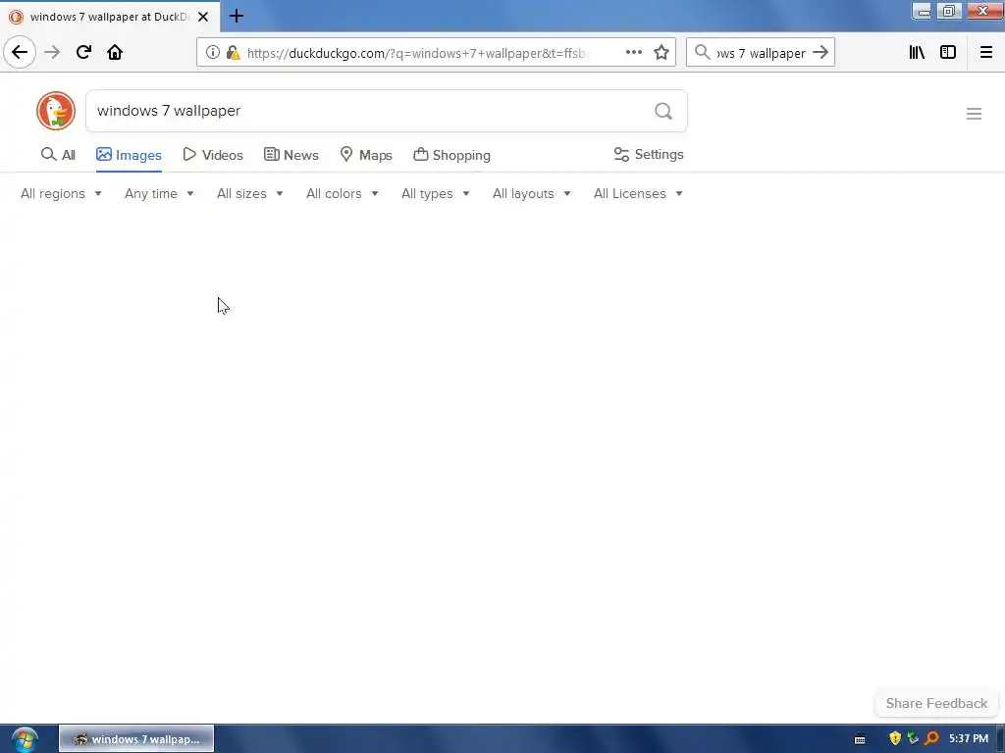Click the yellow shield tray icon
1005x753 pixels.
point(895,739)
